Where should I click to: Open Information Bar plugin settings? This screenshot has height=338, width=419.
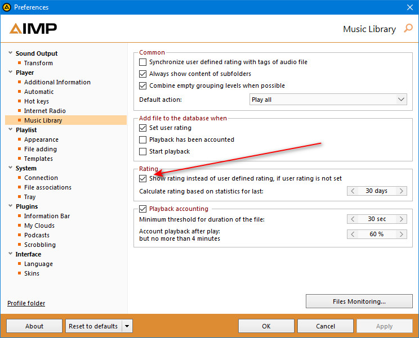click(47, 216)
